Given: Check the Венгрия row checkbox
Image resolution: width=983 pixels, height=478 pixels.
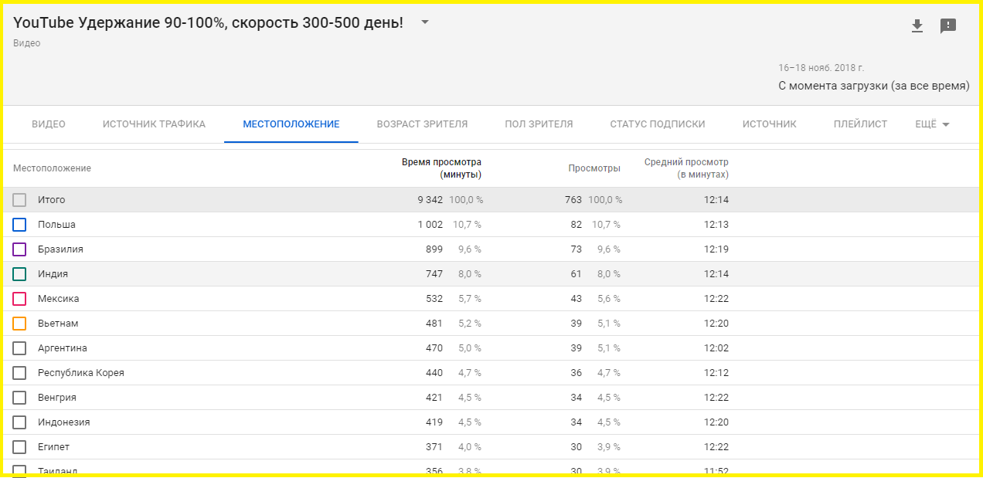Looking at the screenshot, I should click(x=19, y=398).
